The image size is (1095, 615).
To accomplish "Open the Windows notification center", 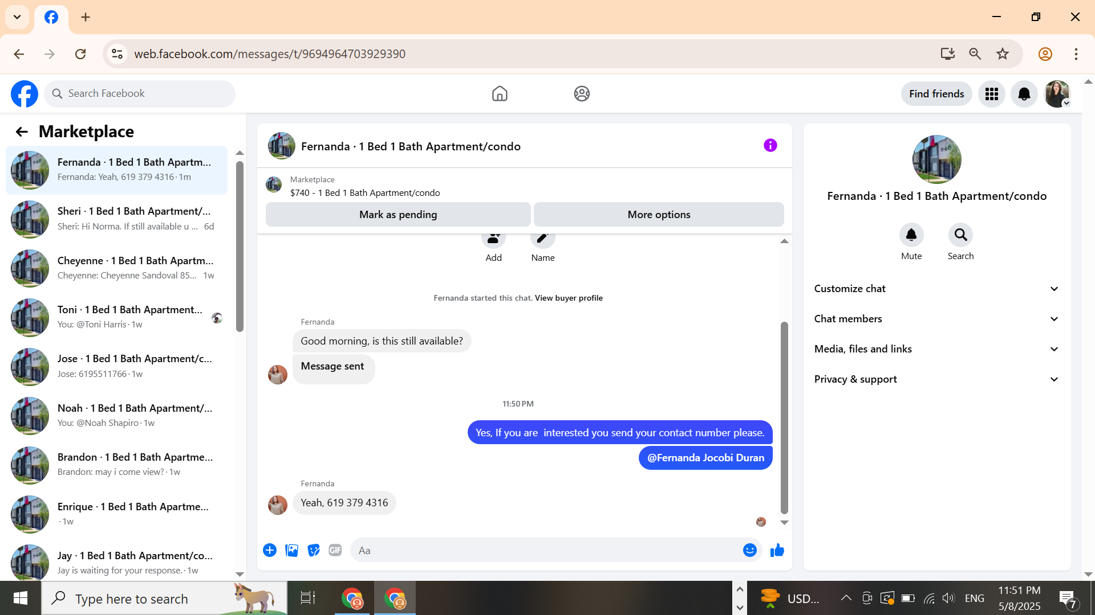I will [x=1068, y=598].
